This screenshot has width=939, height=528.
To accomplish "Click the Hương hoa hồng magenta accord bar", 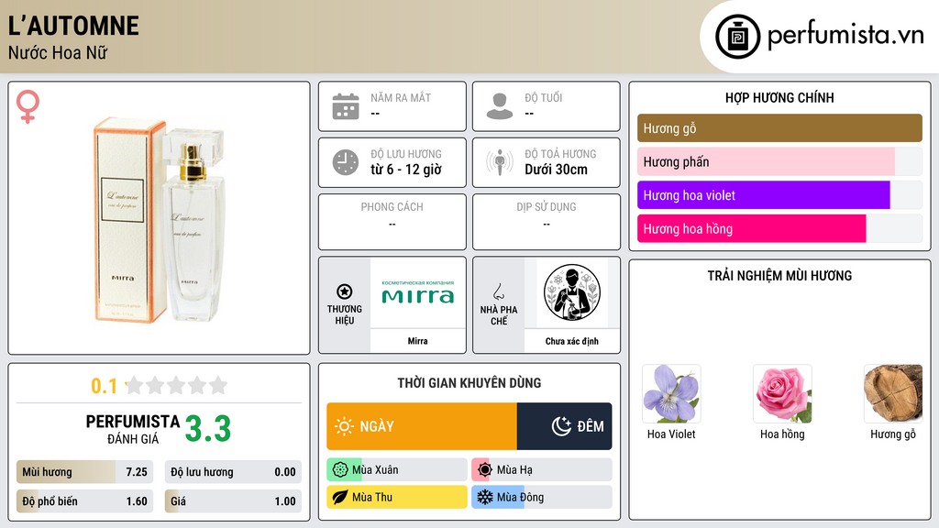I will [779, 228].
